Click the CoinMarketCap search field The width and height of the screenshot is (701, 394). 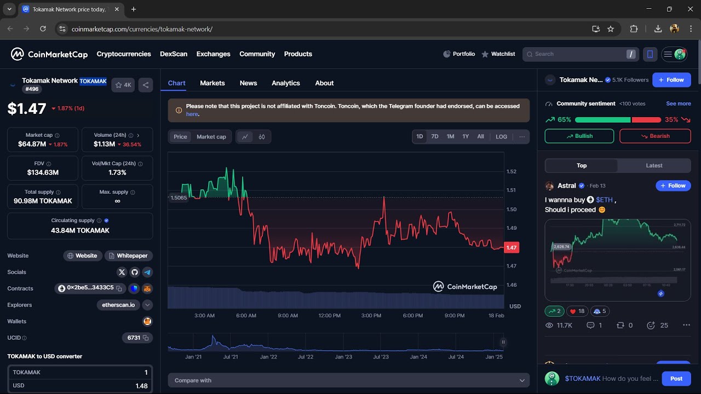tap(581, 54)
